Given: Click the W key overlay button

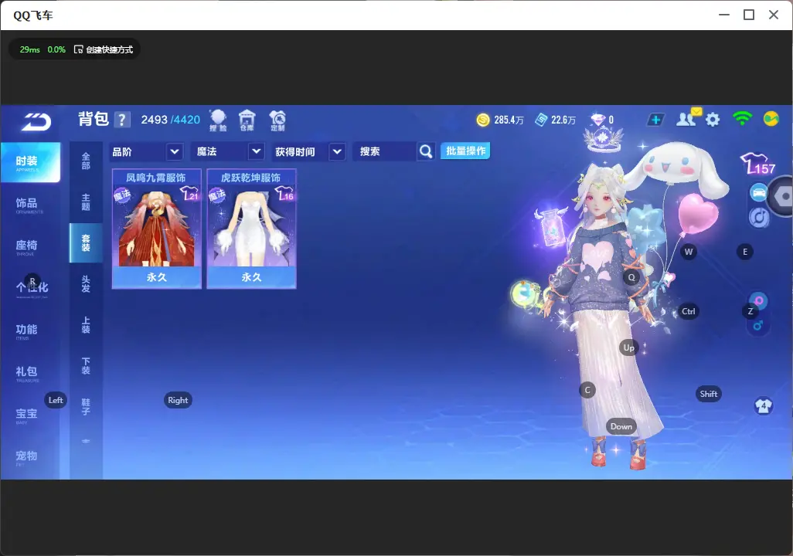Looking at the screenshot, I should pyautogui.click(x=689, y=252).
